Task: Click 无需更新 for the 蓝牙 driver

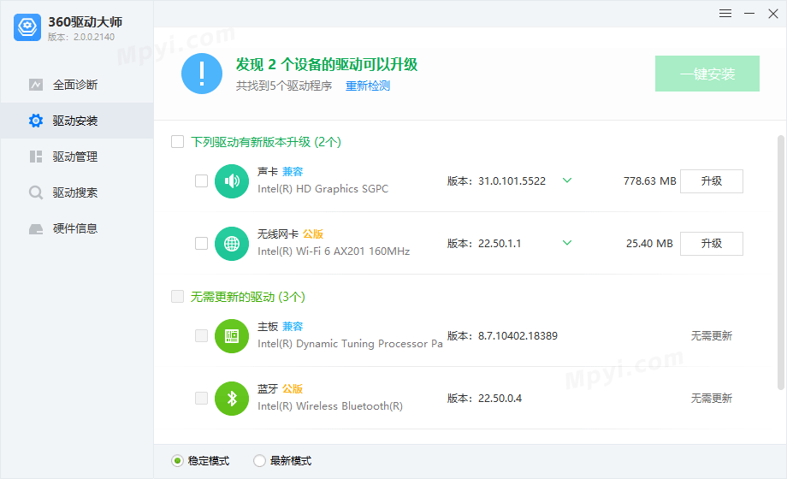Action: click(712, 399)
